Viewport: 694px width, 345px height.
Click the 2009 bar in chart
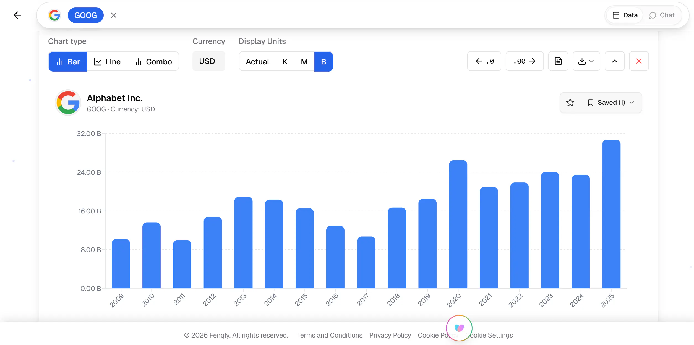tap(121, 264)
